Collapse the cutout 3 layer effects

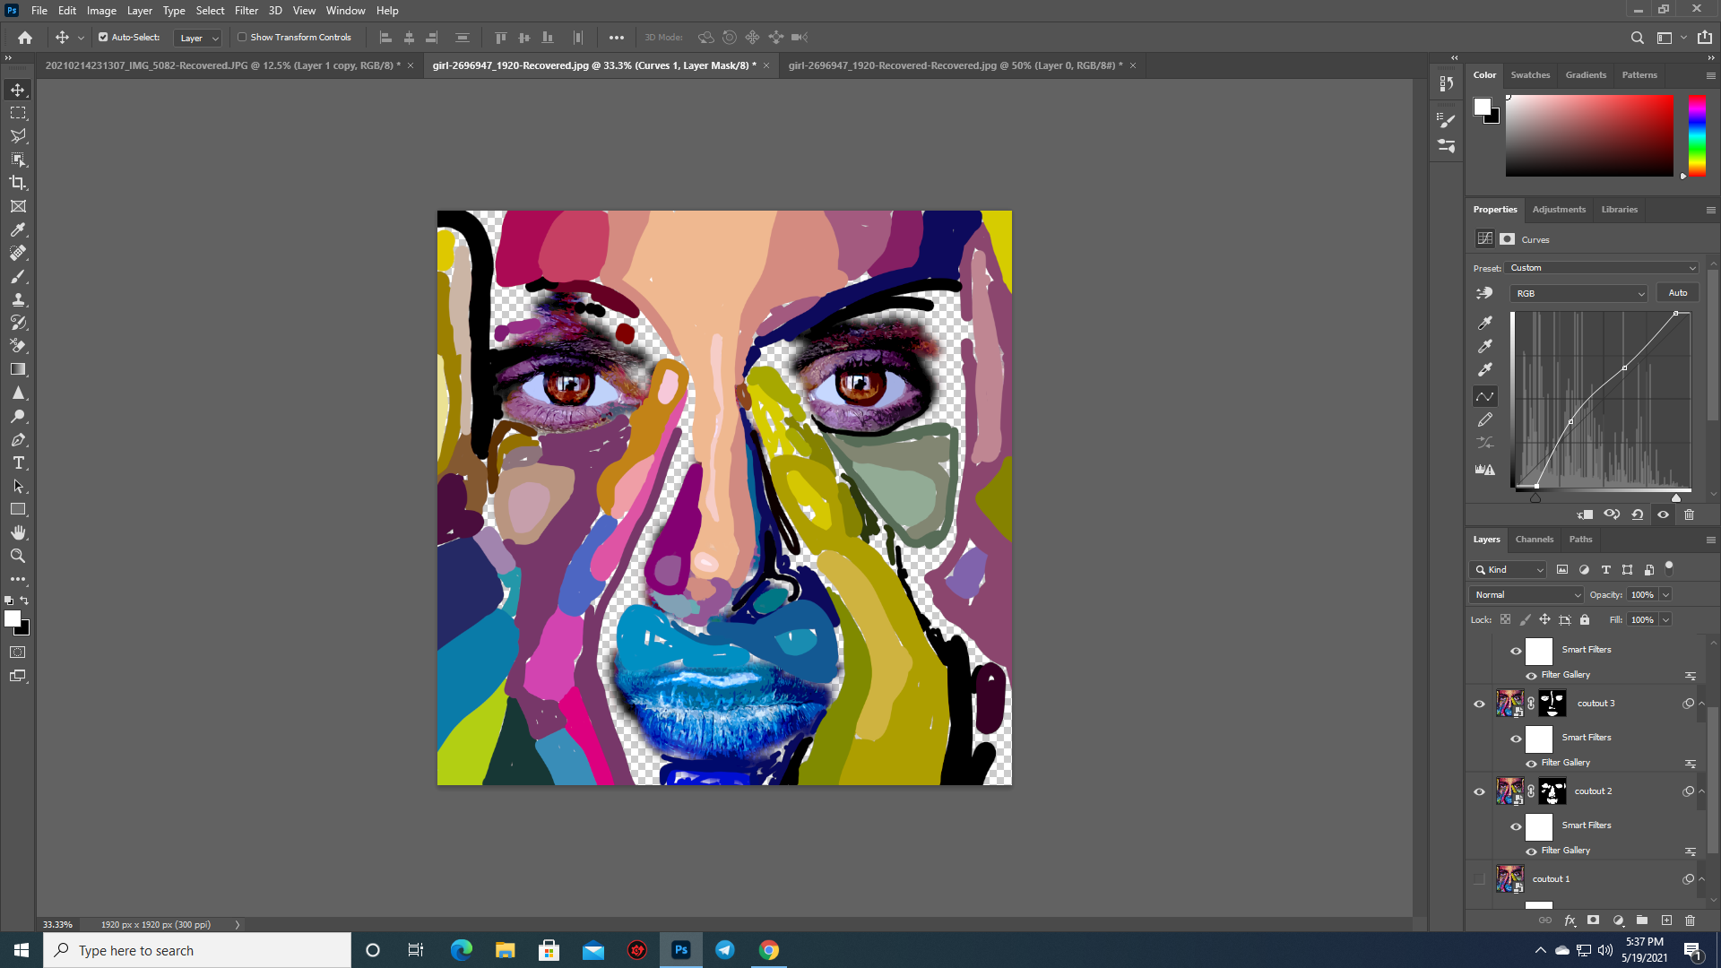pyautogui.click(x=1701, y=704)
